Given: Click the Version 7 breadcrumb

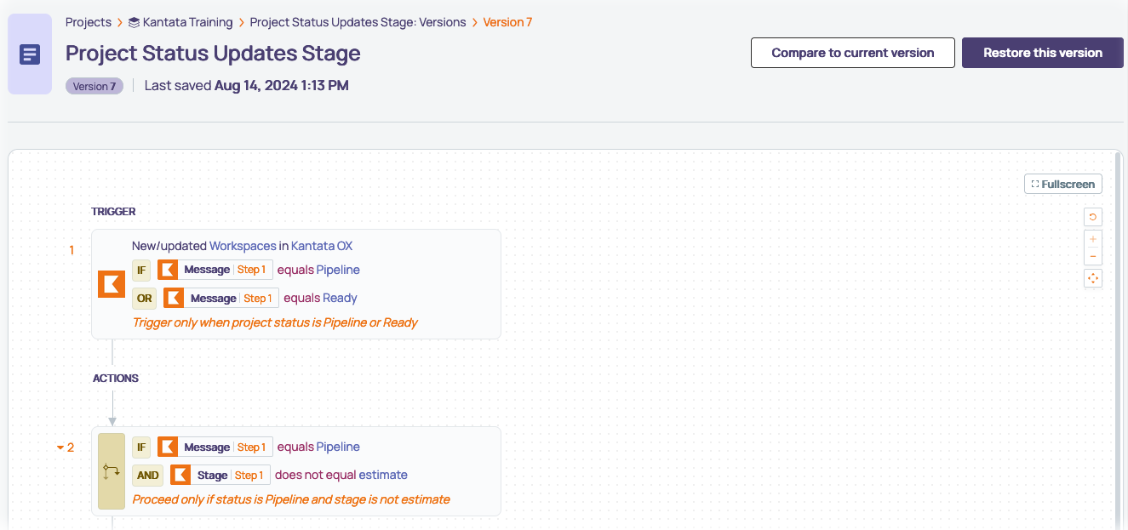Looking at the screenshot, I should 507,22.
